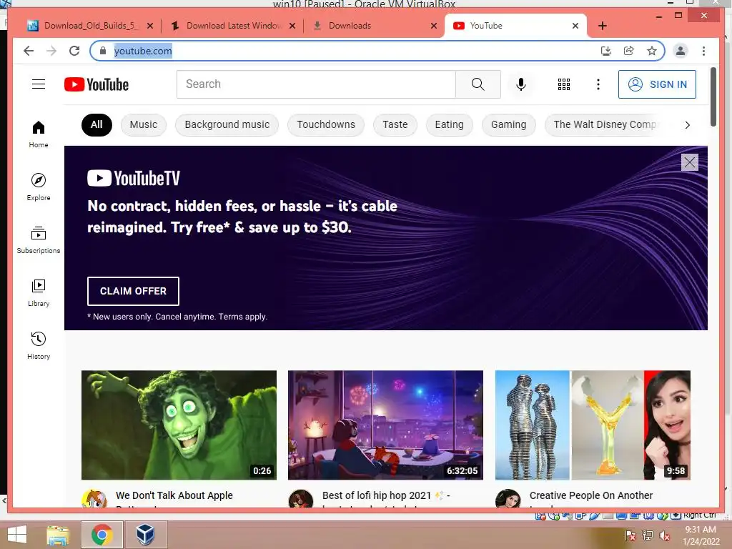Open the lofi hip hop video thumbnail
The image size is (732, 549).
pyautogui.click(x=385, y=425)
